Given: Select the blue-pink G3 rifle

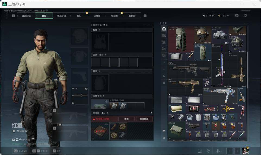Looking at the screenshot, I should pyautogui.click(x=220, y=65).
